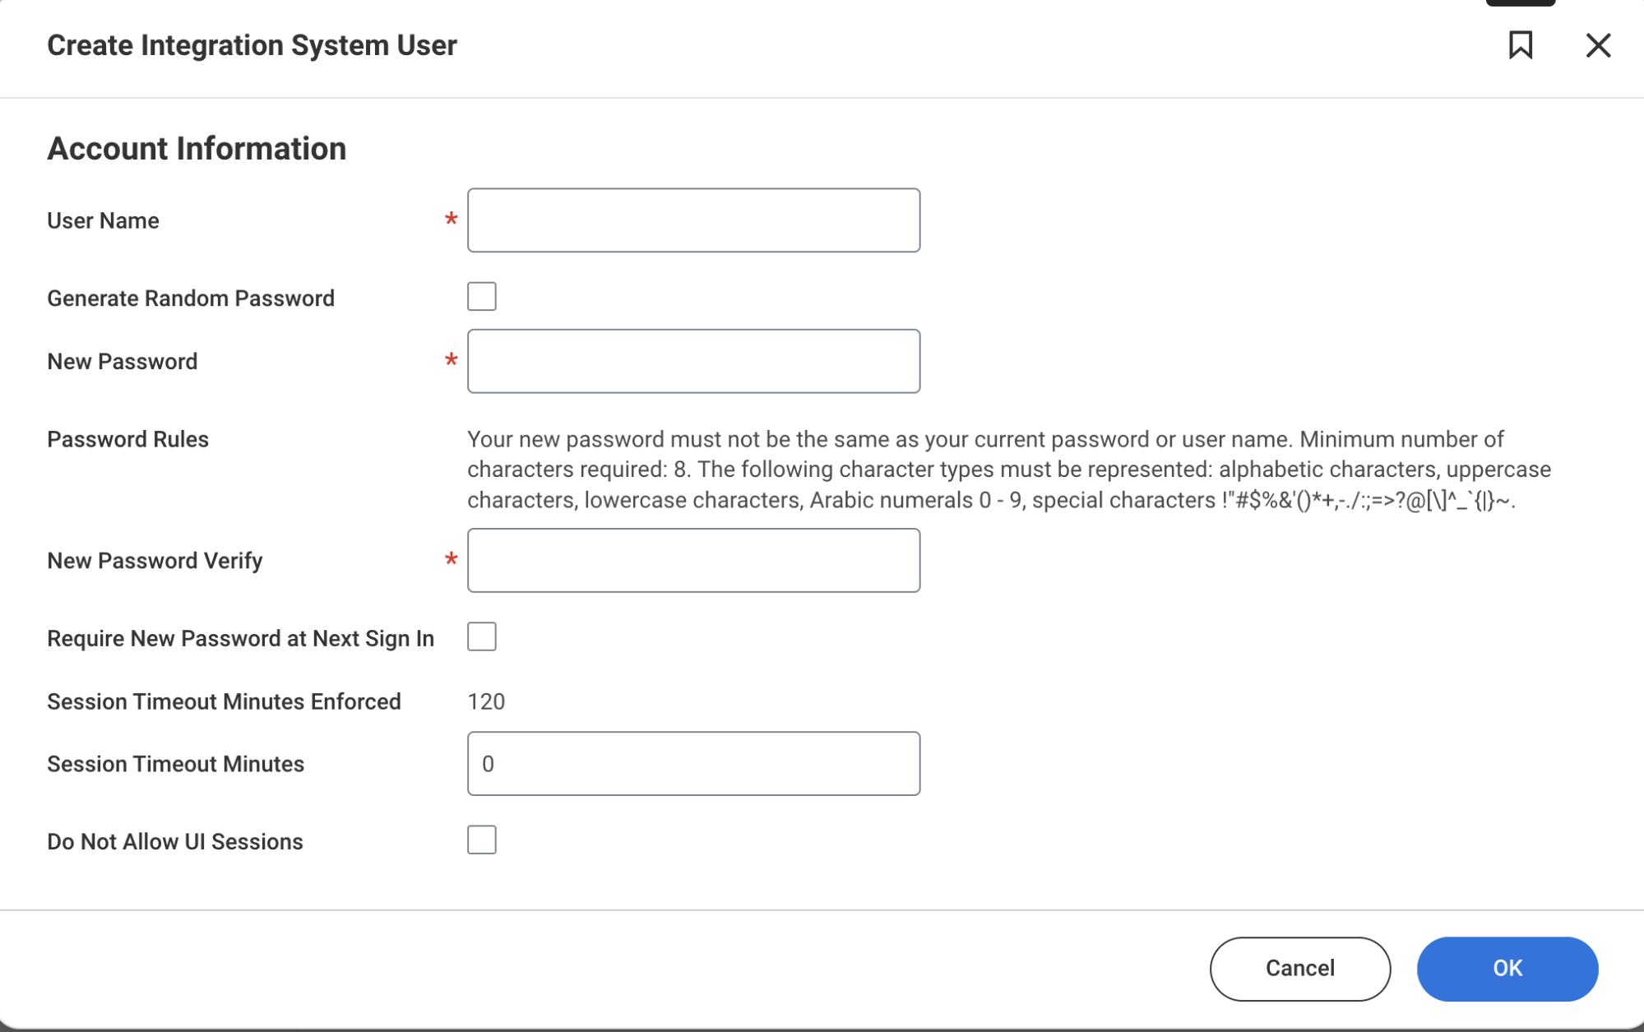Tick Require New Password at Next Sign In
This screenshot has width=1644, height=1032.
(x=481, y=637)
